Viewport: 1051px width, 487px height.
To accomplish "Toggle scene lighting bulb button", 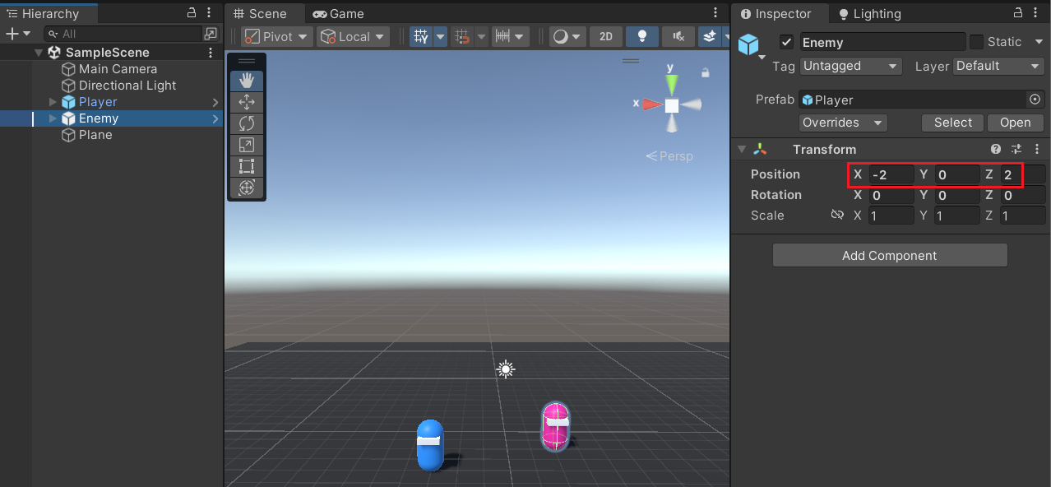I will (x=642, y=37).
